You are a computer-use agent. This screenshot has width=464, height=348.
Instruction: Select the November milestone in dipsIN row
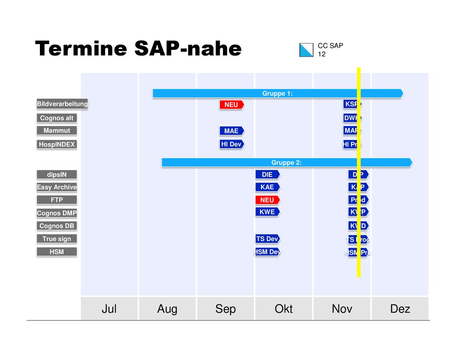(358, 174)
